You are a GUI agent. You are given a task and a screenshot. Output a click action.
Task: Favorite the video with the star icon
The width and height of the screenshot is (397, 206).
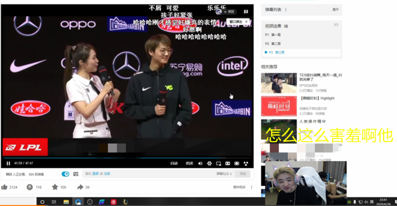tap(55, 187)
